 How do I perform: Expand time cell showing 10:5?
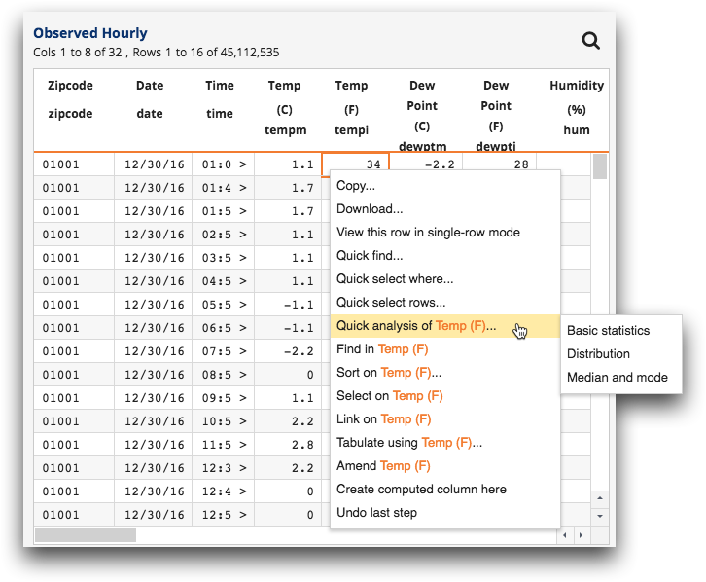[243, 421]
